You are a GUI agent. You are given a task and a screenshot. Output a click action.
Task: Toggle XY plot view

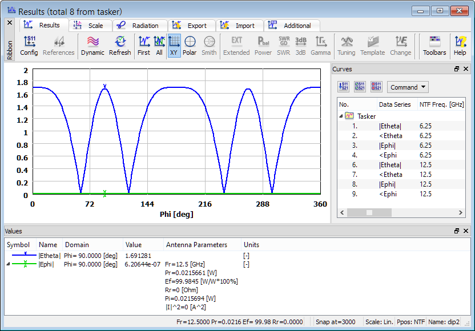pos(174,46)
